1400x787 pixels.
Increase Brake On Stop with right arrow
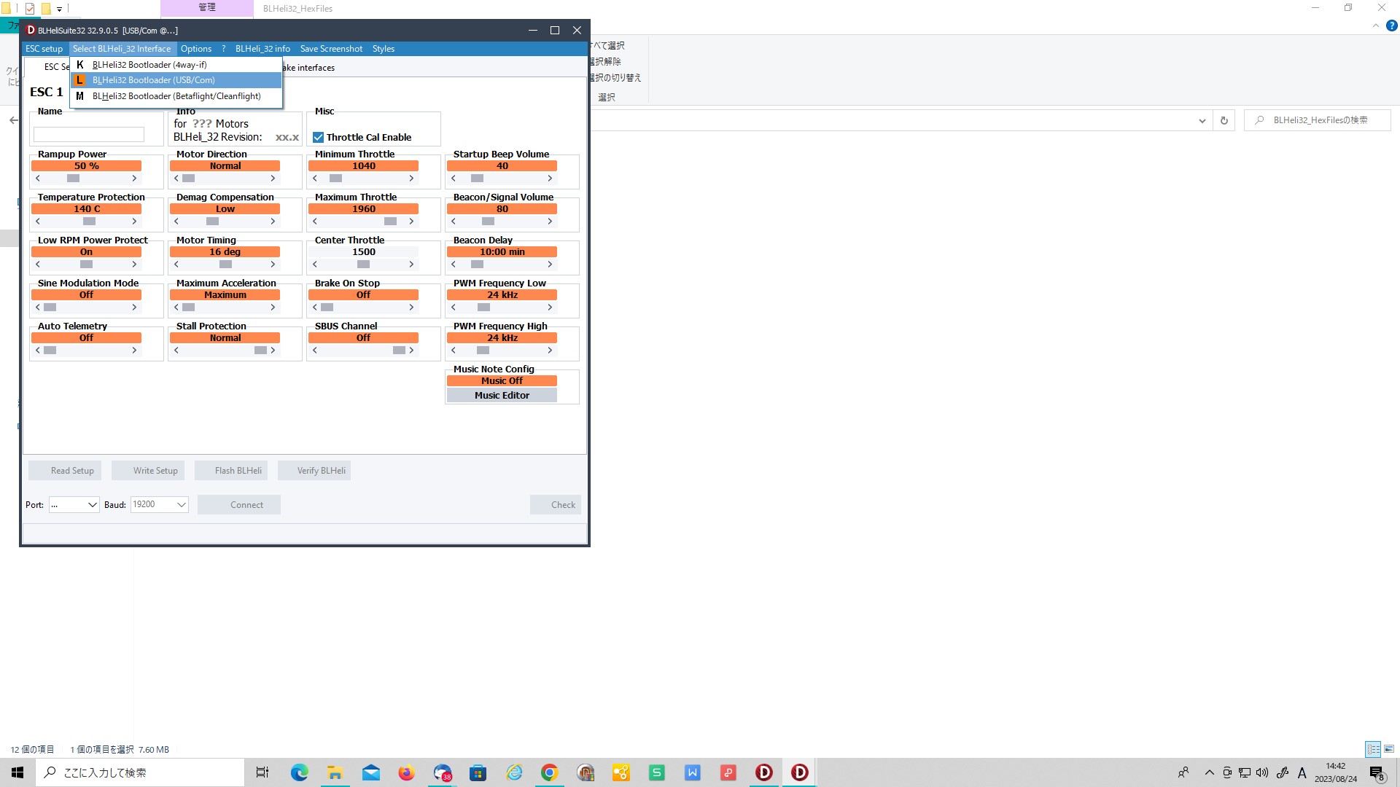[x=411, y=308]
